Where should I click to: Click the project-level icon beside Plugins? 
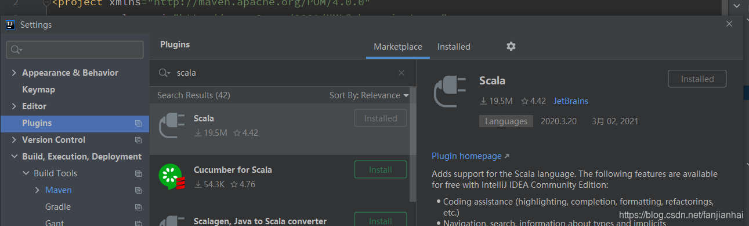pos(138,123)
